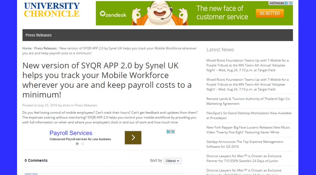Click the comment text input box
316x175 pixels.
111,174
